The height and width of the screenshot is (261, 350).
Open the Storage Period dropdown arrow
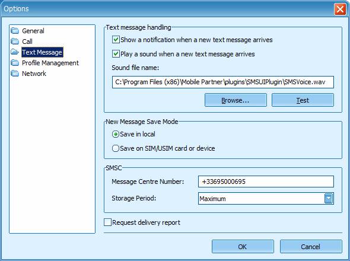pyautogui.click(x=329, y=199)
